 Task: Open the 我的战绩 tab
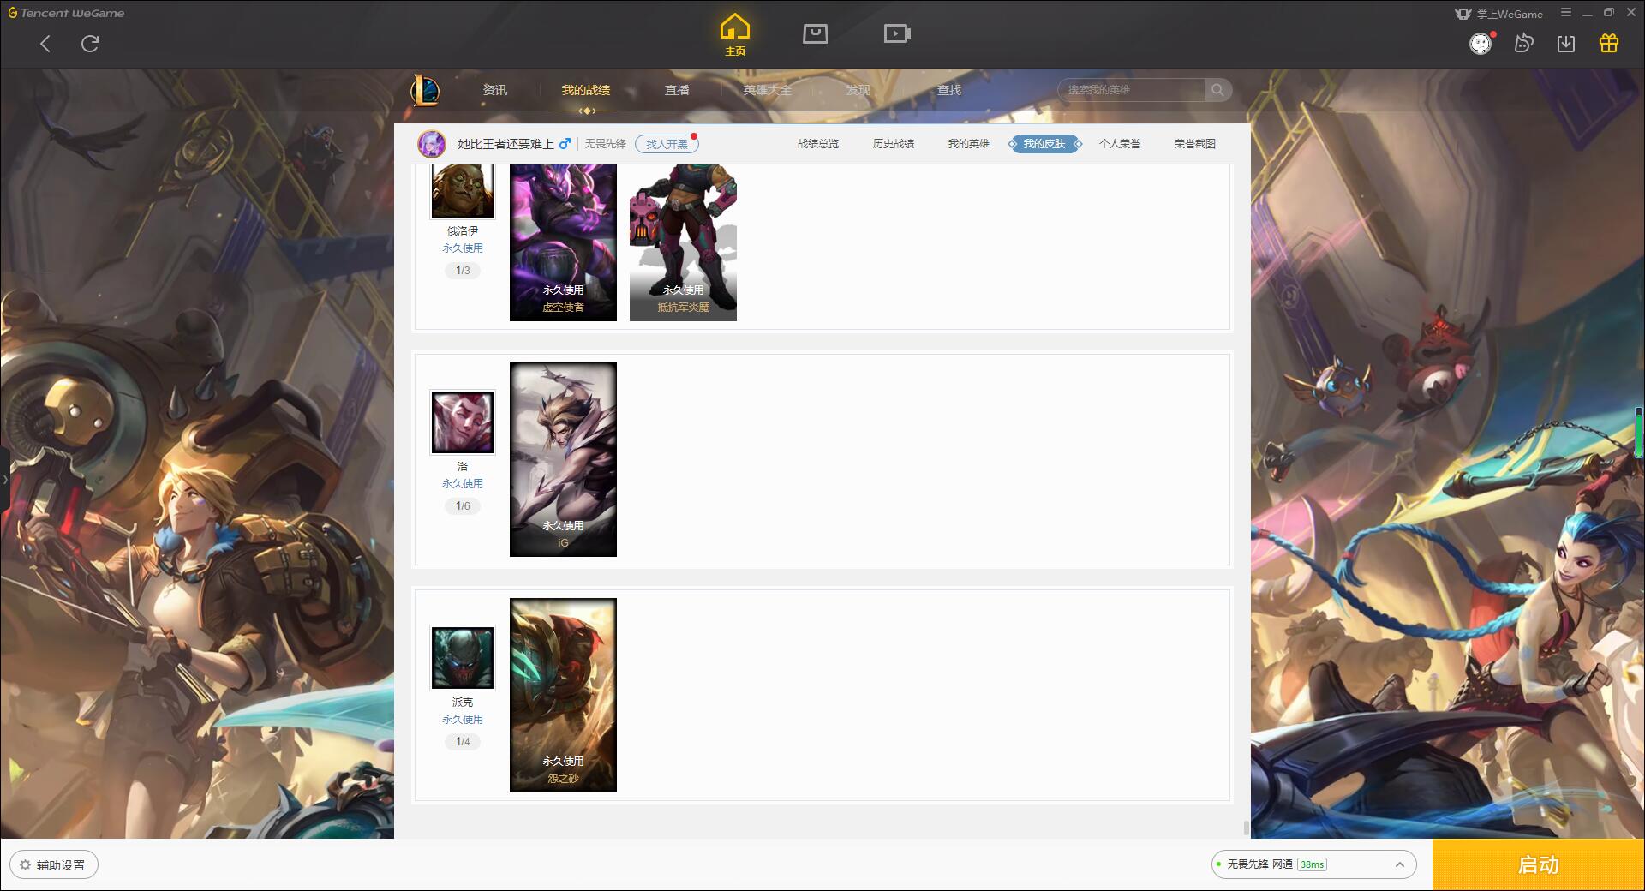[586, 90]
